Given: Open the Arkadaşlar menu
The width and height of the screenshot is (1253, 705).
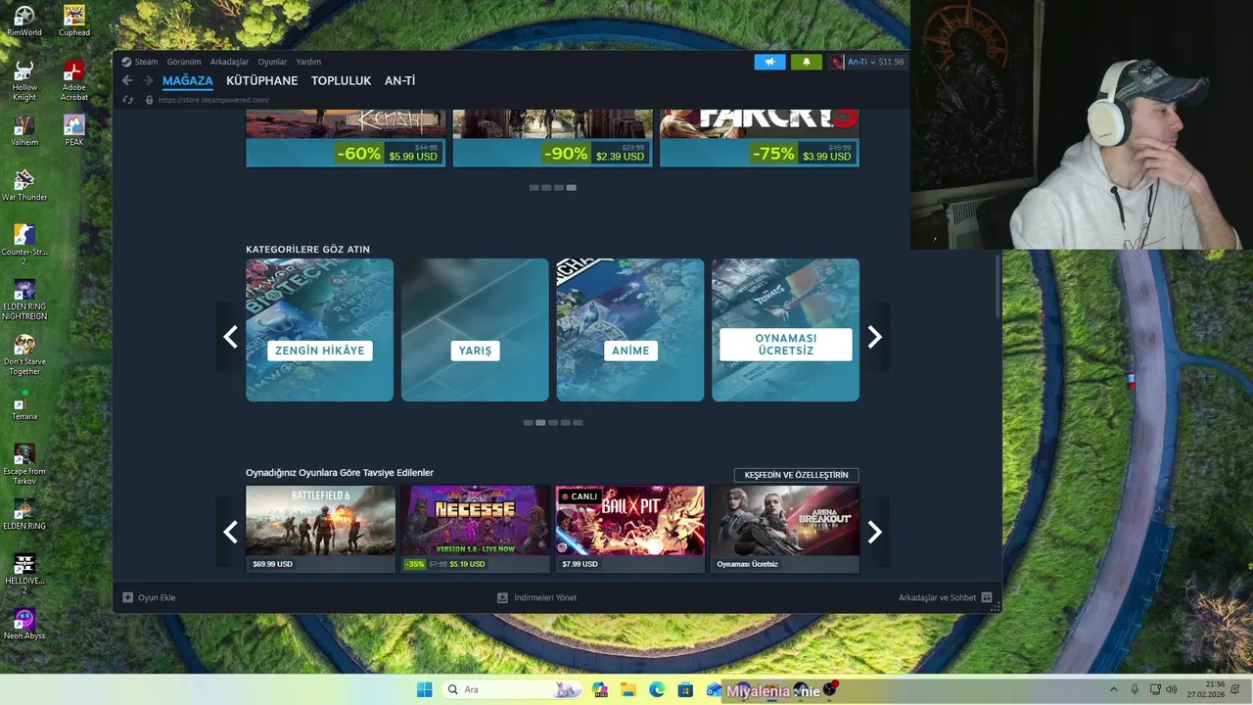Looking at the screenshot, I should tap(229, 62).
